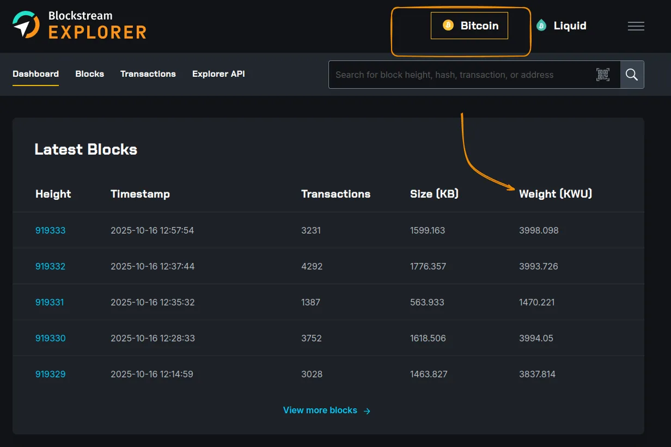This screenshot has height=447, width=671.
Task: Go to the Blocks tab
Action: click(x=89, y=74)
